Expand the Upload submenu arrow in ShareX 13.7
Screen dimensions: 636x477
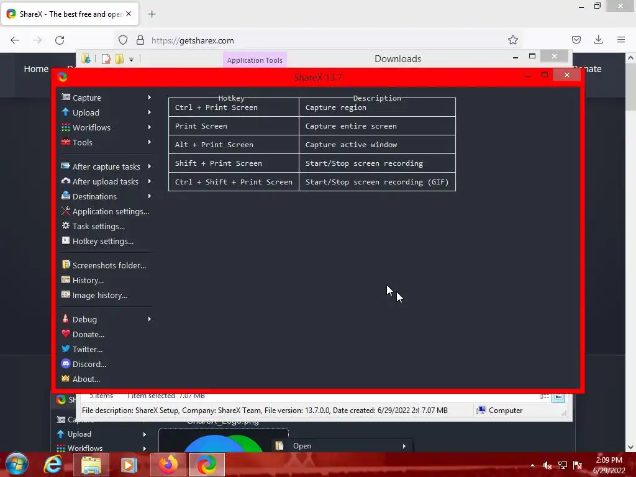[149, 112]
